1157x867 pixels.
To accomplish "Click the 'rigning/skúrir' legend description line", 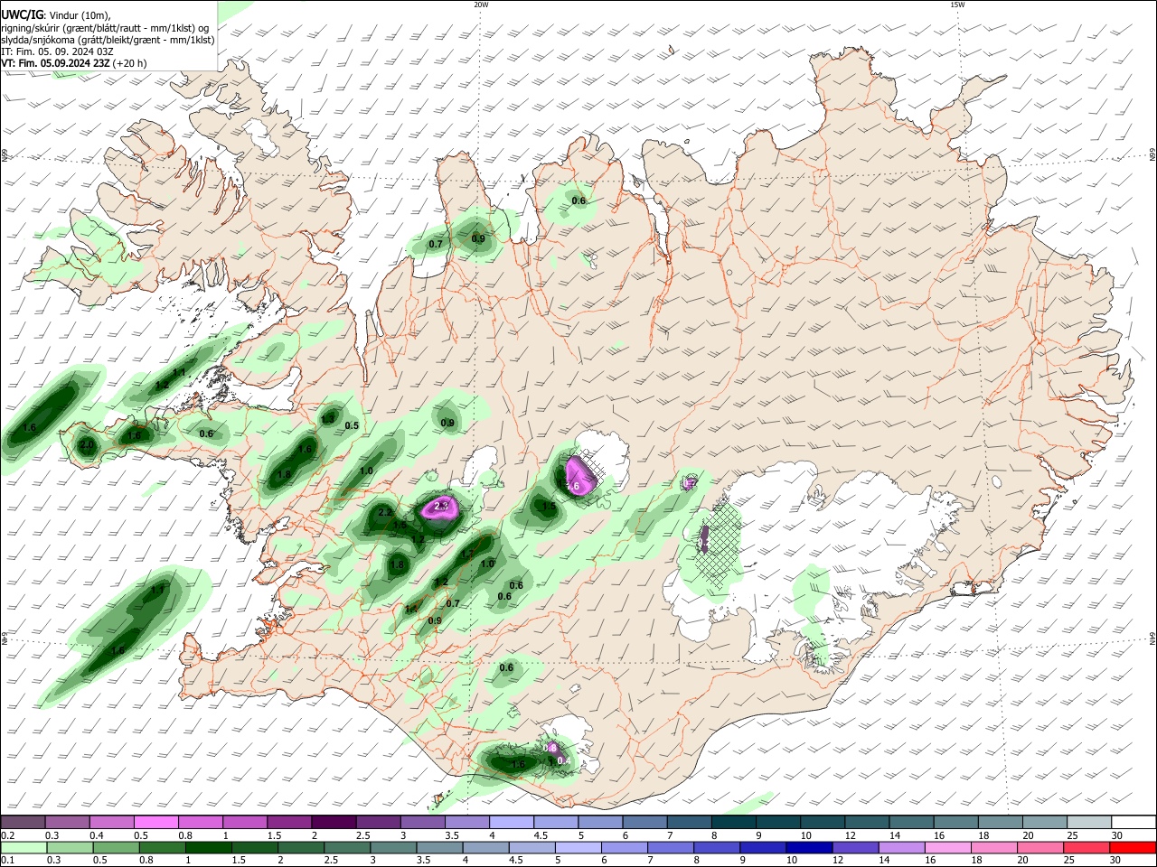I will coord(105,28).
